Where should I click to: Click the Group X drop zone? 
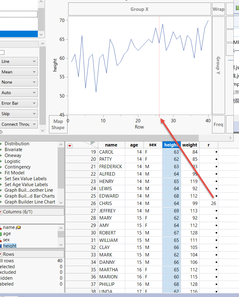coord(139,9)
